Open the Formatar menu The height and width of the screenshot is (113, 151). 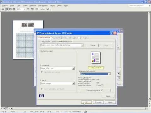point(33,6)
